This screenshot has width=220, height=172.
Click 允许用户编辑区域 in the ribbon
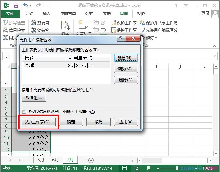click(x=159, y=30)
